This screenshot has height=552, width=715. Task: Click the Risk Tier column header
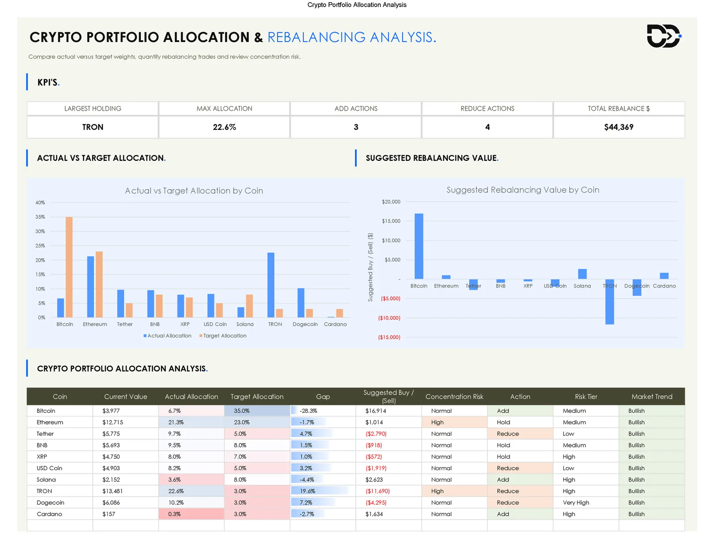[586, 397]
